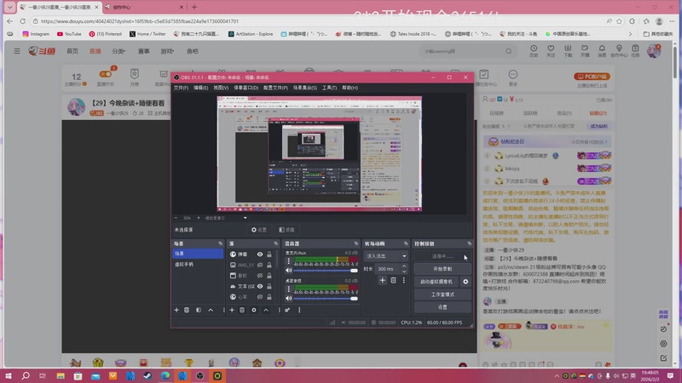This screenshot has height=383, width=682.
Task: Open 麦克风/Aux channel three-dot options
Action: pos(288,261)
